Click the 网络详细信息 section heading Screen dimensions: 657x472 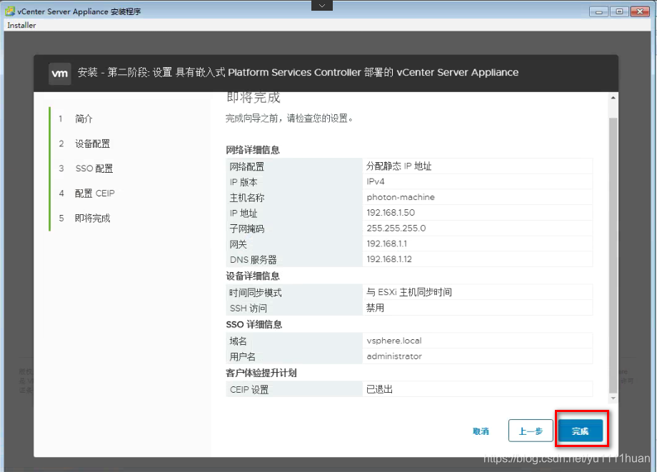click(x=253, y=150)
